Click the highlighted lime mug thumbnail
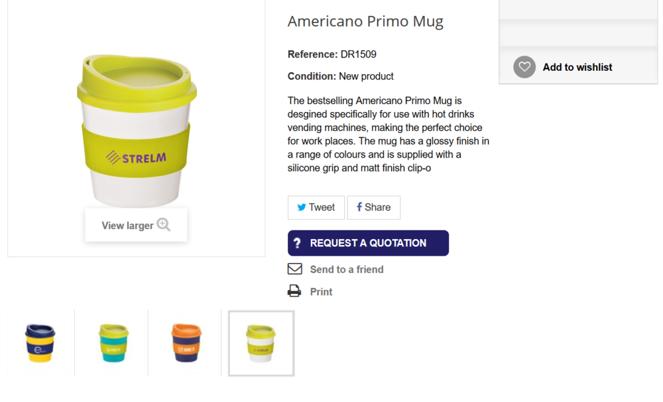This screenshot has height=402, width=663. point(261,343)
